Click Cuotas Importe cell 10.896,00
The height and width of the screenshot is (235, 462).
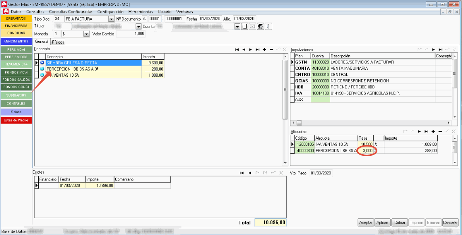coord(100,185)
